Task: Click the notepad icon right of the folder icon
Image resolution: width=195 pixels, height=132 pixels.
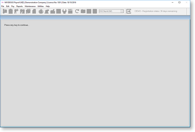Action: [x=89, y=11]
